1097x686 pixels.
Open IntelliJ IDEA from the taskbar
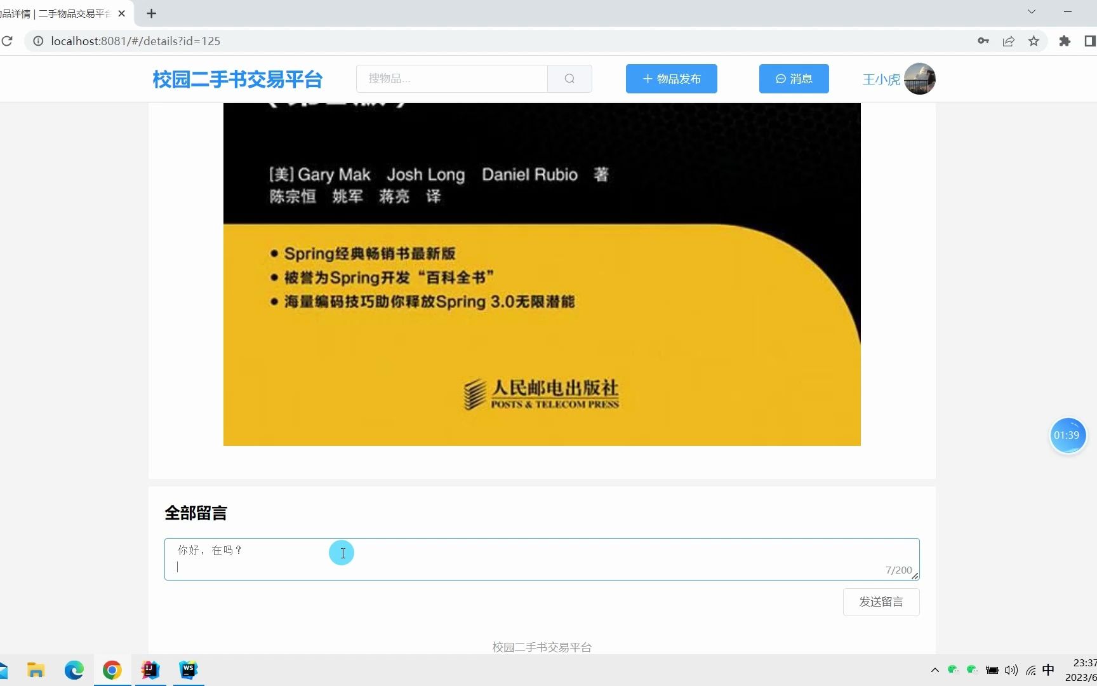tap(150, 669)
